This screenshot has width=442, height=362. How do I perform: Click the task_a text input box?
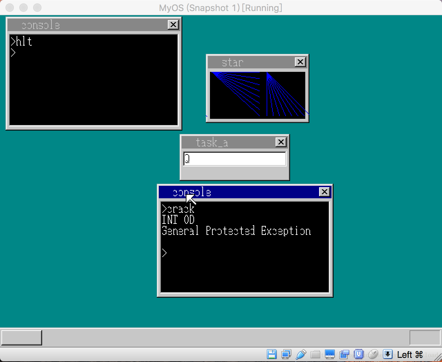pyautogui.click(x=235, y=159)
